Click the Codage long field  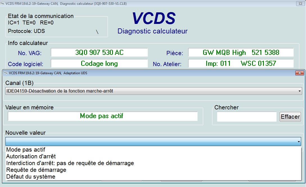coord(99,64)
